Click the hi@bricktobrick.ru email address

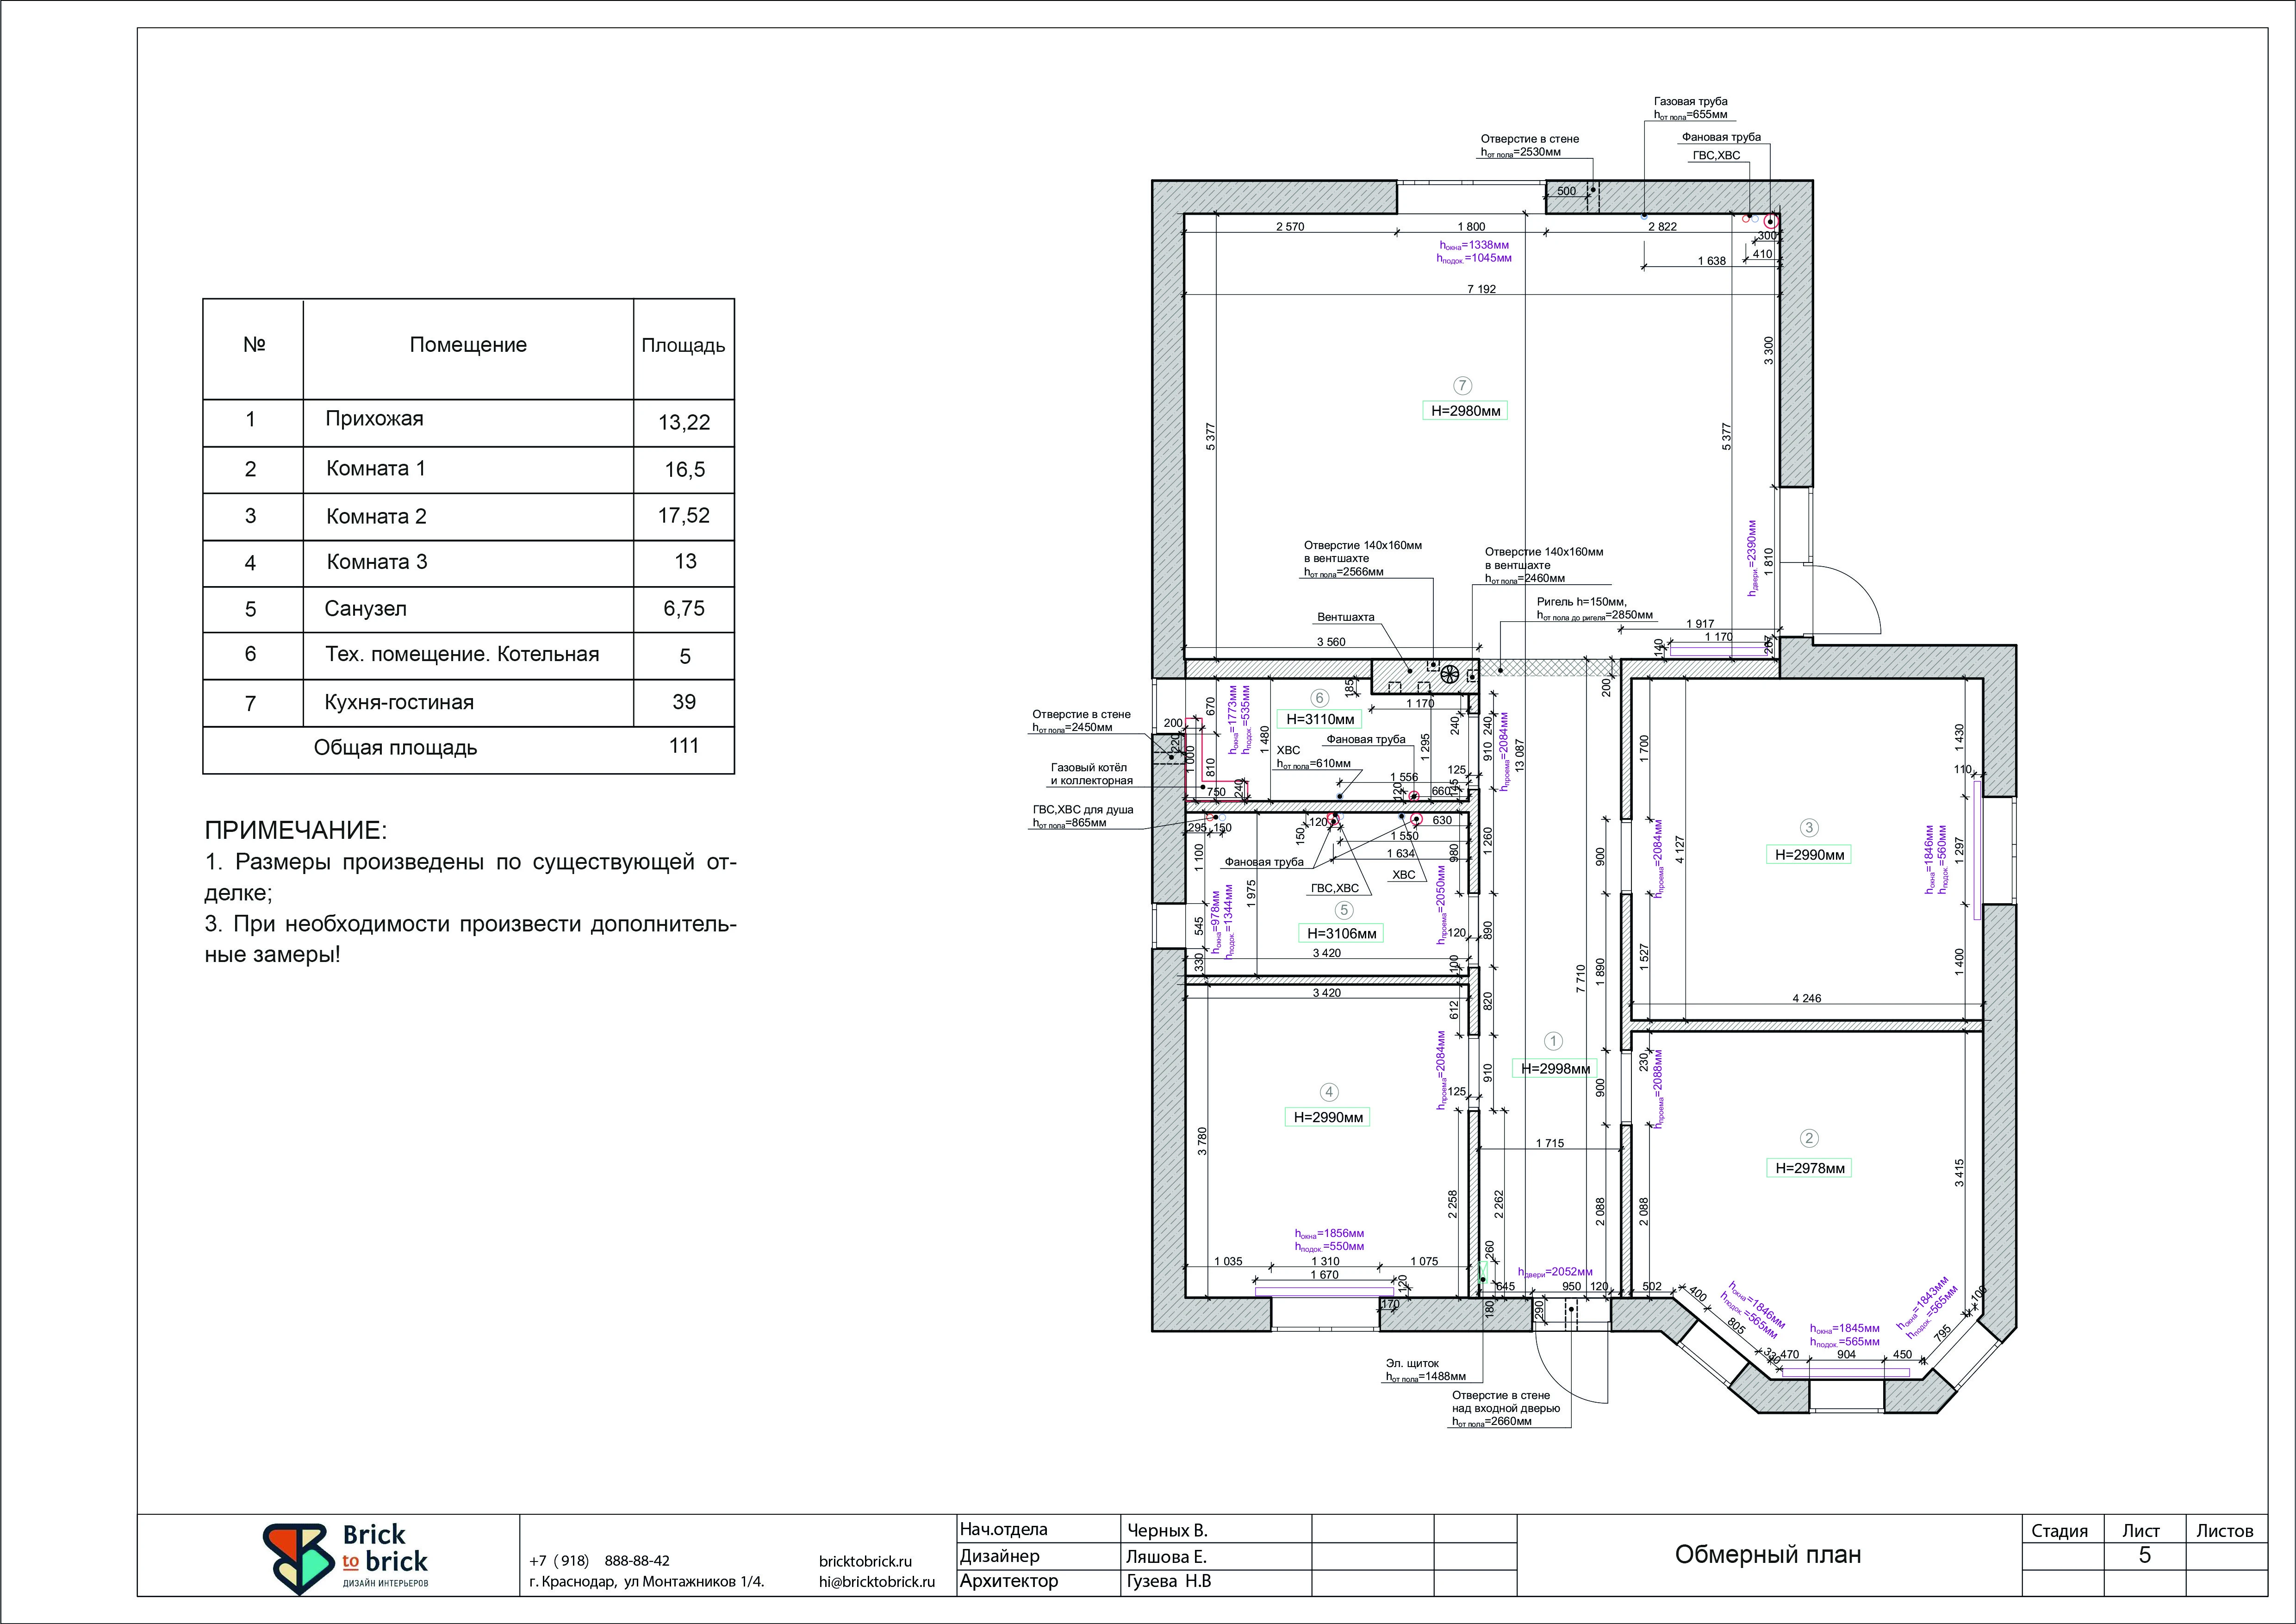pos(876,1582)
